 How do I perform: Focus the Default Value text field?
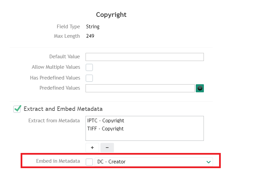pos(144,57)
